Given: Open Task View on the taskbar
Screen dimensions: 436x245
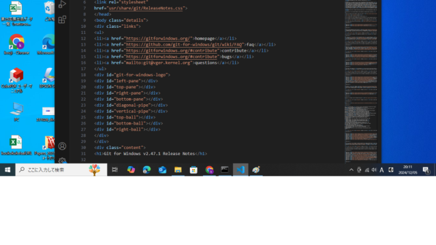Looking at the screenshot, I should click(115, 169).
